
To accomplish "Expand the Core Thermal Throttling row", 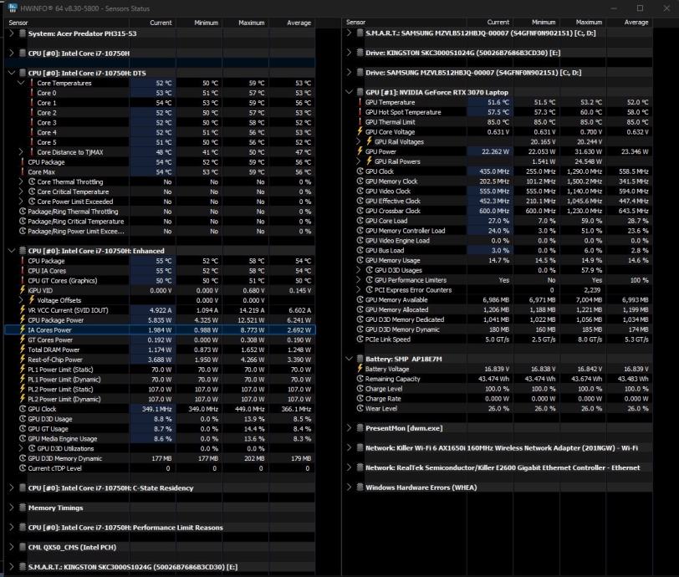I will pyautogui.click(x=21, y=182).
